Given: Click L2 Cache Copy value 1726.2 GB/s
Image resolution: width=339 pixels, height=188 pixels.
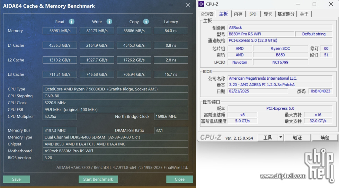Looking at the screenshot, I should [134, 60].
